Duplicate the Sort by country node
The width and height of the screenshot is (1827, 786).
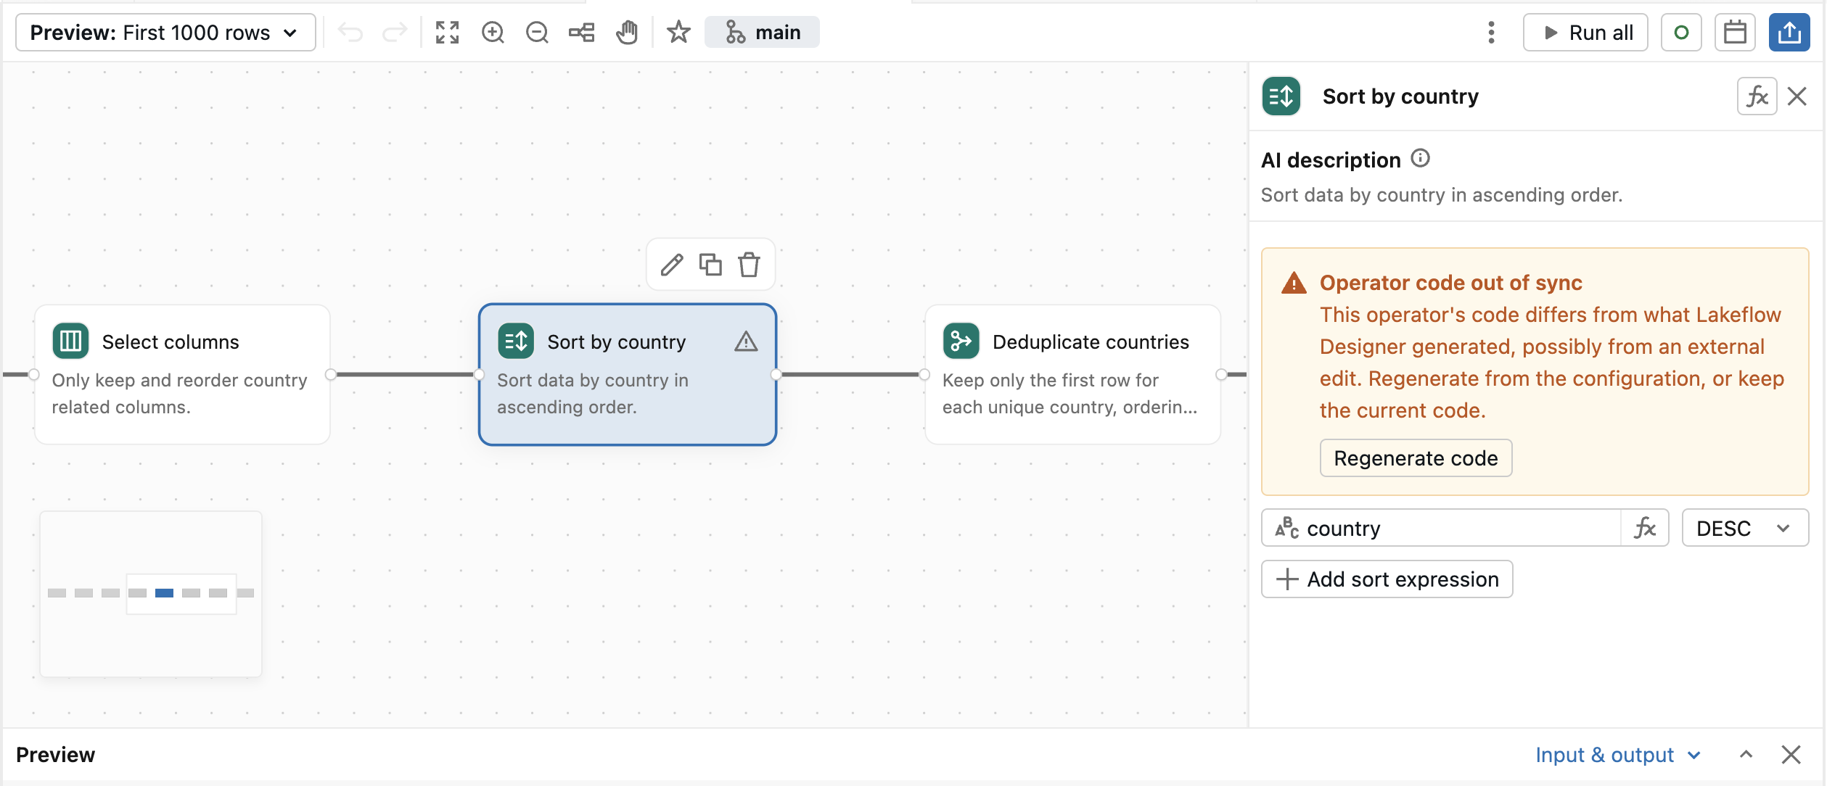pyautogui.click(x=710, y=265)
